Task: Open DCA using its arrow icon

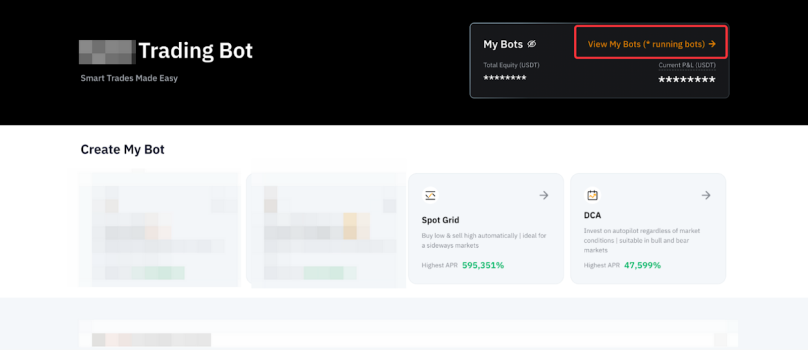Action: click(x=706, y=195)
